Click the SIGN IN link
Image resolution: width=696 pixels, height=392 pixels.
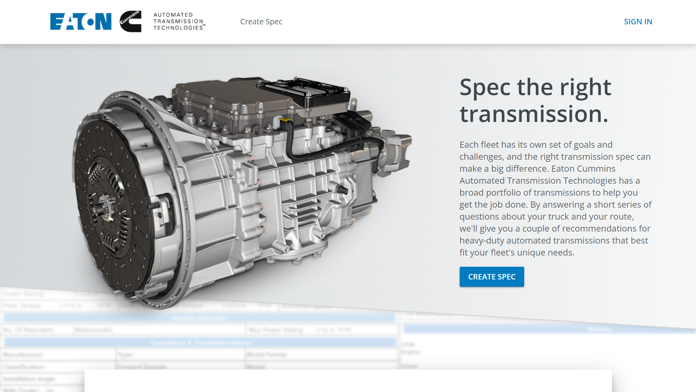pyautogui.click(x=638, y=22)
